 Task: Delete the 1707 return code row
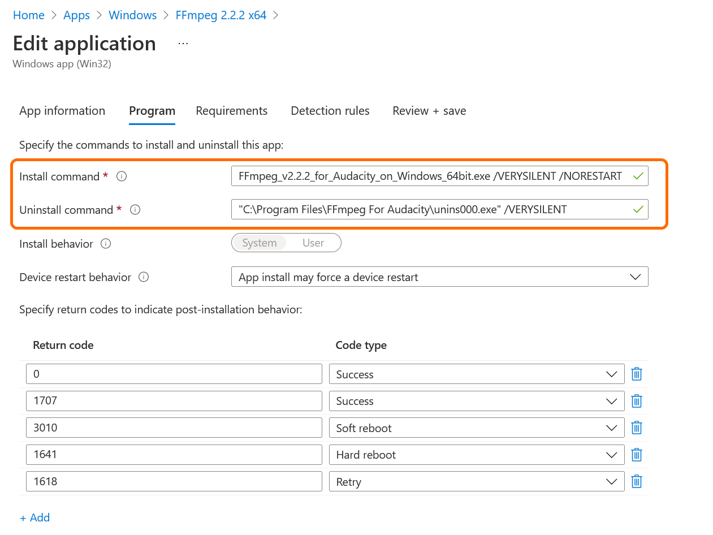(x=636, y=401)
